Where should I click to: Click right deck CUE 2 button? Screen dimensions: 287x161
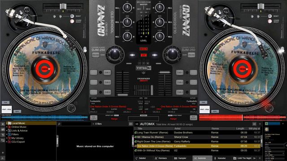coord(180,82)
